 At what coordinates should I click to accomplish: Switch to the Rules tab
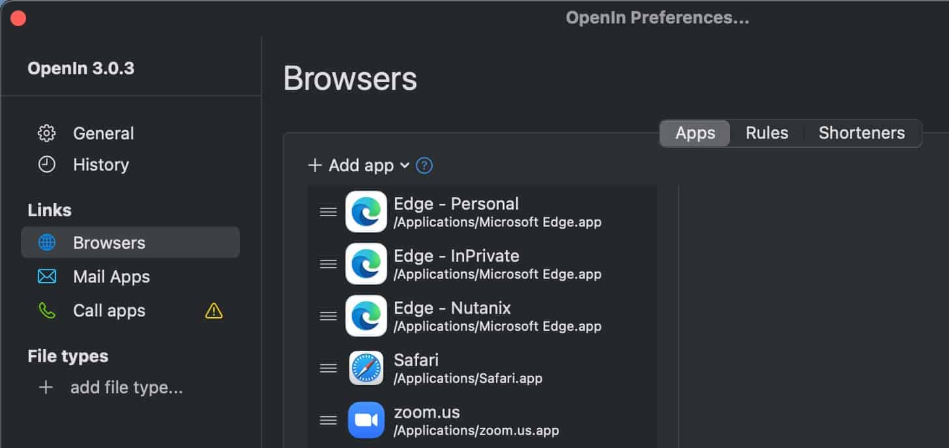[x=766, y=133]
